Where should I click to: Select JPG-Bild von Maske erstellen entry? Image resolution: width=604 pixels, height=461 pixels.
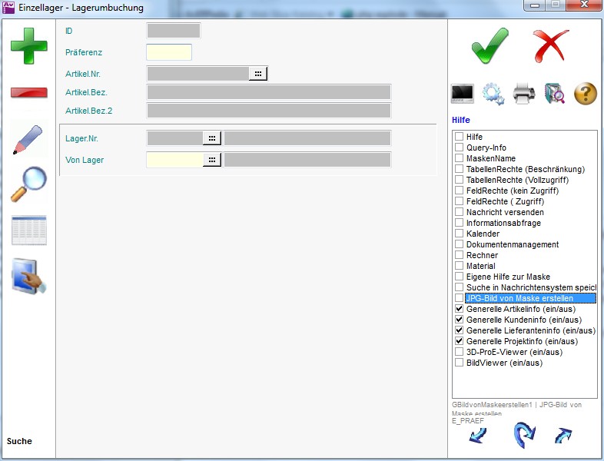[x=530, y=298]
